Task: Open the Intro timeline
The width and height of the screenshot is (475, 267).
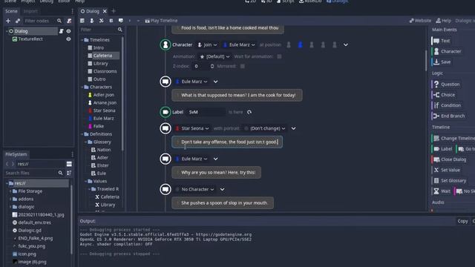Action: (99, 47)
